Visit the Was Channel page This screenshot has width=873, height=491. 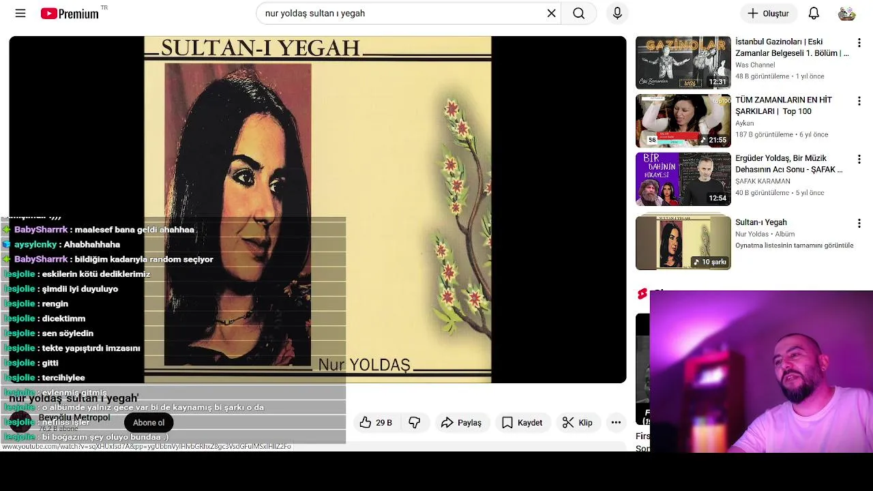pyautogui.click(x=755, y=65)
